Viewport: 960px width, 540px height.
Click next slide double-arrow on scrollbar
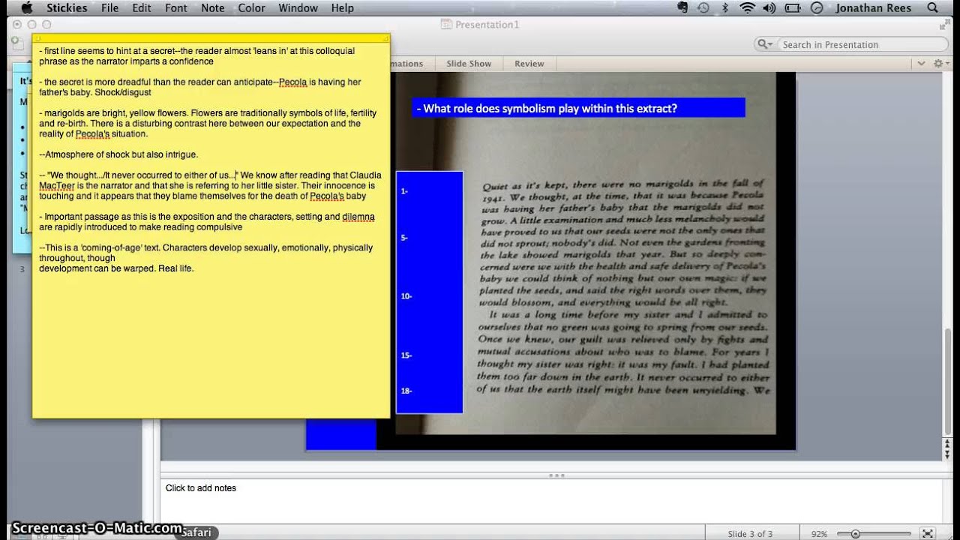coord(947,454)
